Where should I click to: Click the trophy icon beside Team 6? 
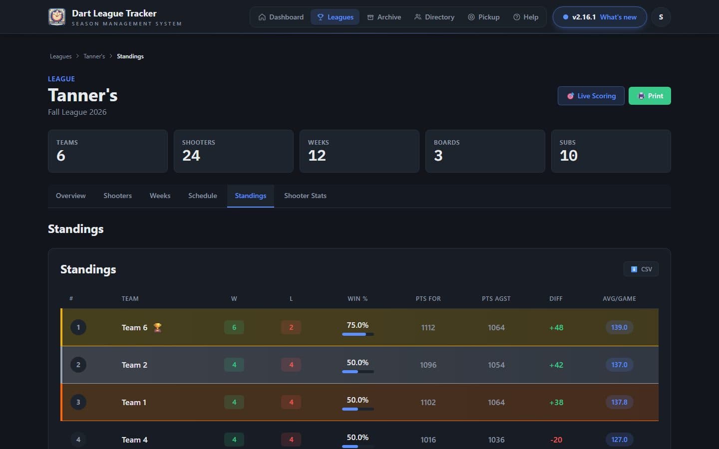click(157, 327)
